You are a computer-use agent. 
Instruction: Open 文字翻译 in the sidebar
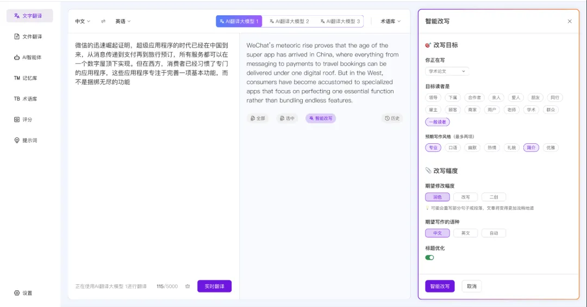29,16
